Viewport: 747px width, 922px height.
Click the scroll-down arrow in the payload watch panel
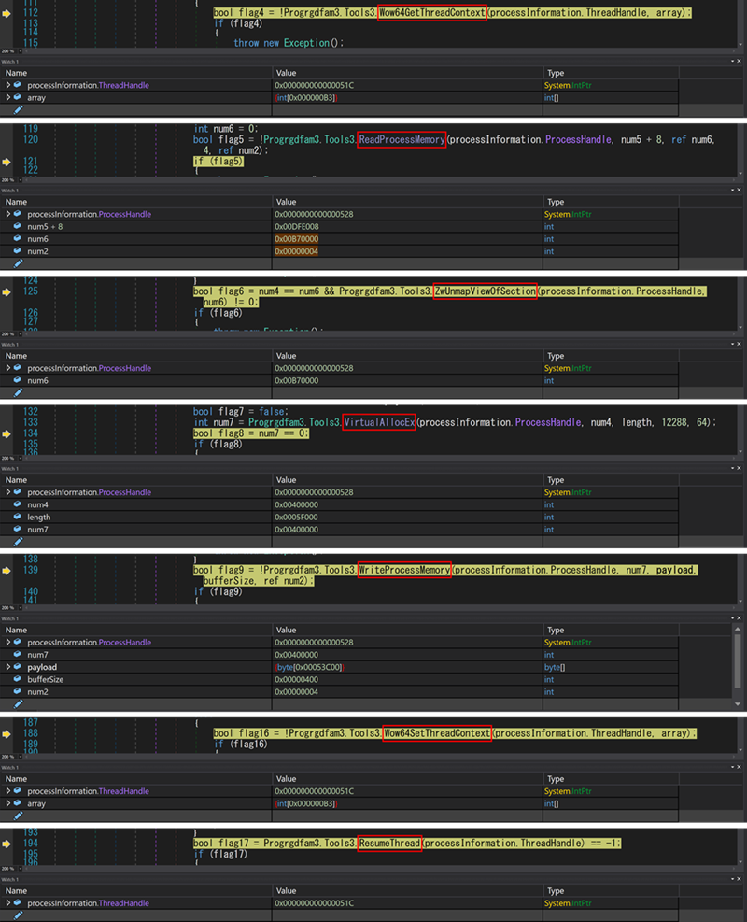(x=738, y=703)
